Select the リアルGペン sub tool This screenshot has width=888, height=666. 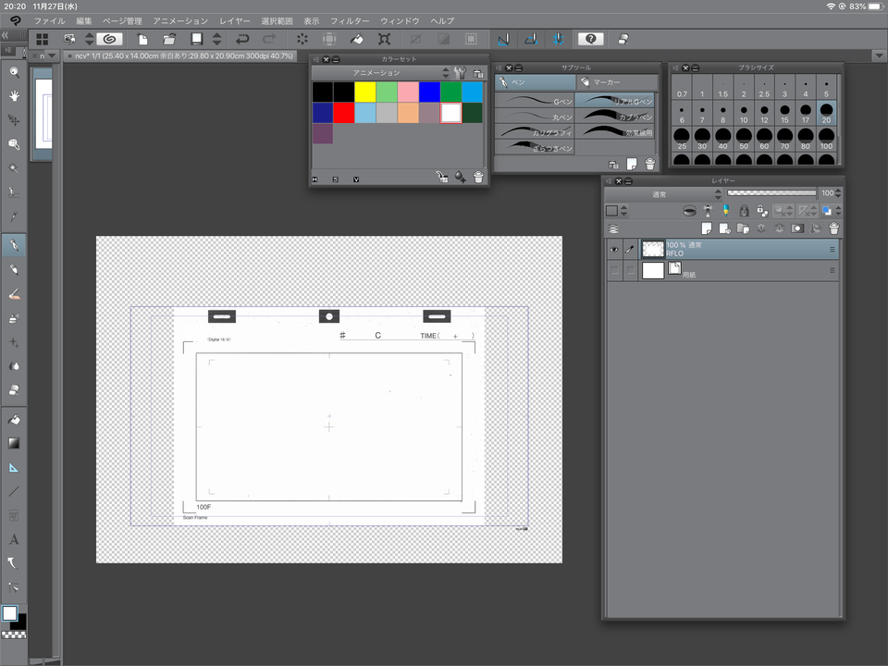tap(616, 101)
